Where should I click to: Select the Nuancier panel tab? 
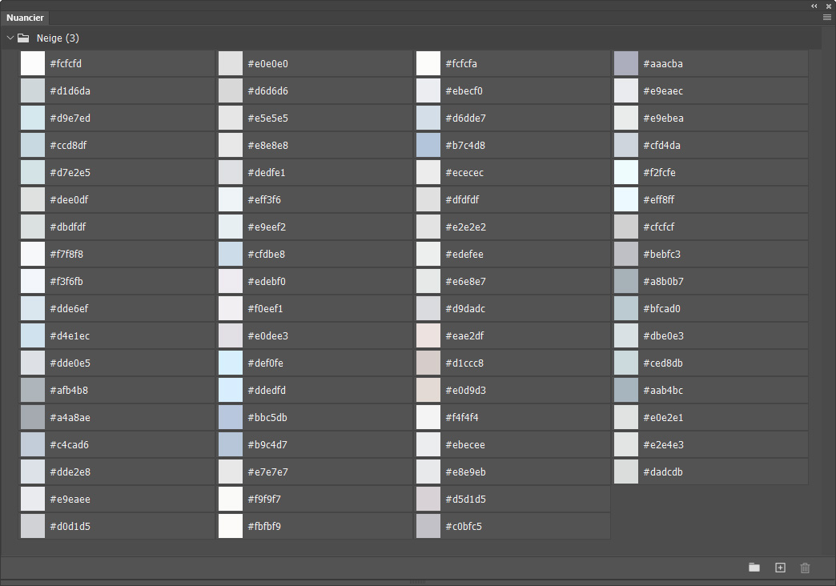tap(25, 18)
